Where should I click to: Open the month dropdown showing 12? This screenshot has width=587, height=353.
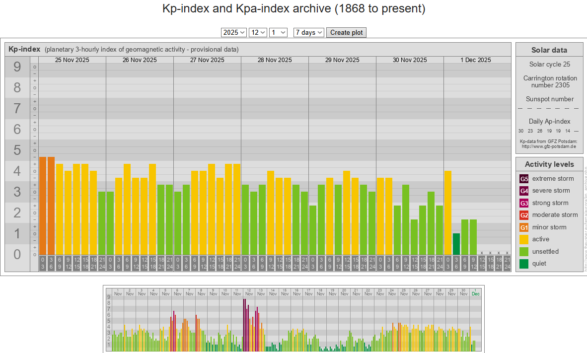(x=258, y=32)
